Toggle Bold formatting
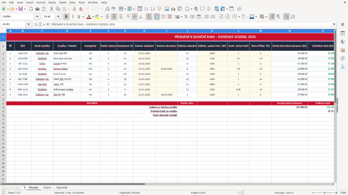This screenshot has height=195, width=348. 66,17
